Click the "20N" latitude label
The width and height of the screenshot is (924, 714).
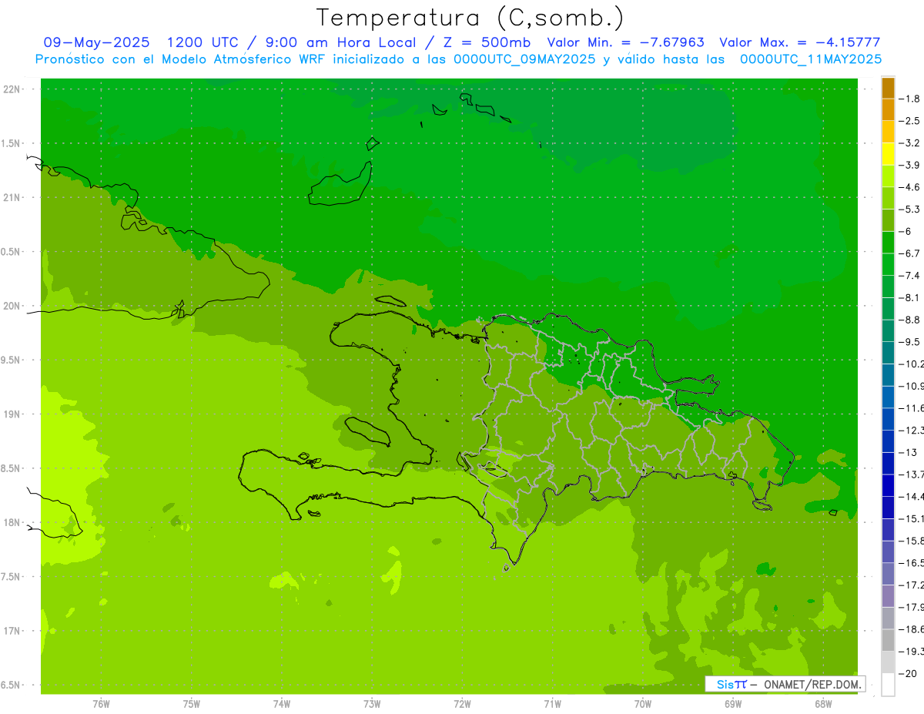pyautogui.click(x=12, y=306)
